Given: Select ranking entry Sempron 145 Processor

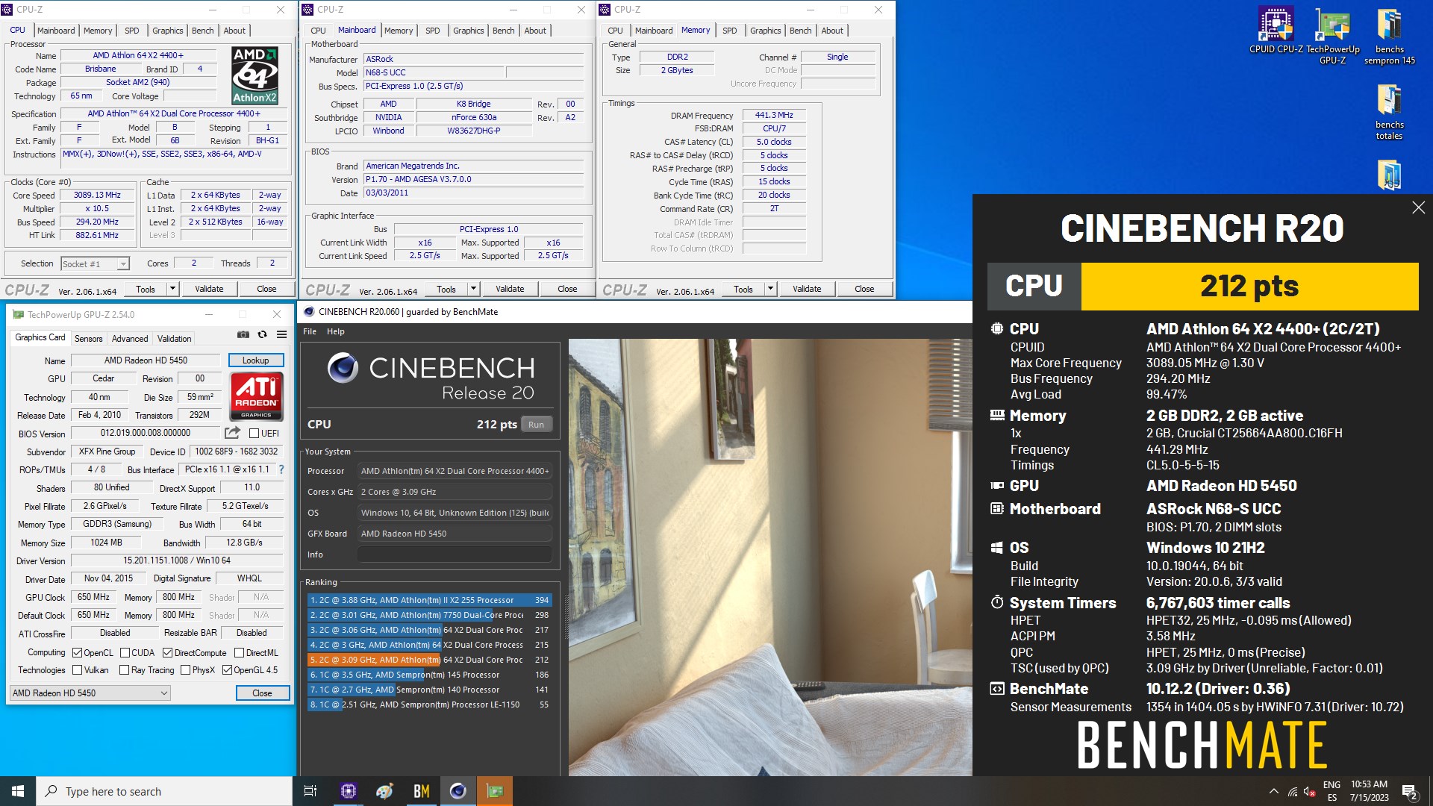Looking at the screenshot, I should 429,675.
